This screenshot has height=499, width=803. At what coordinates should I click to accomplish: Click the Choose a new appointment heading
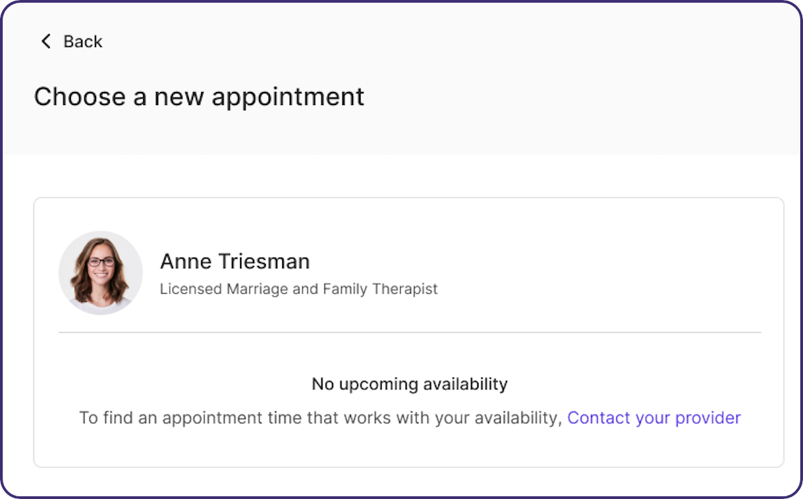pos(198,97)
